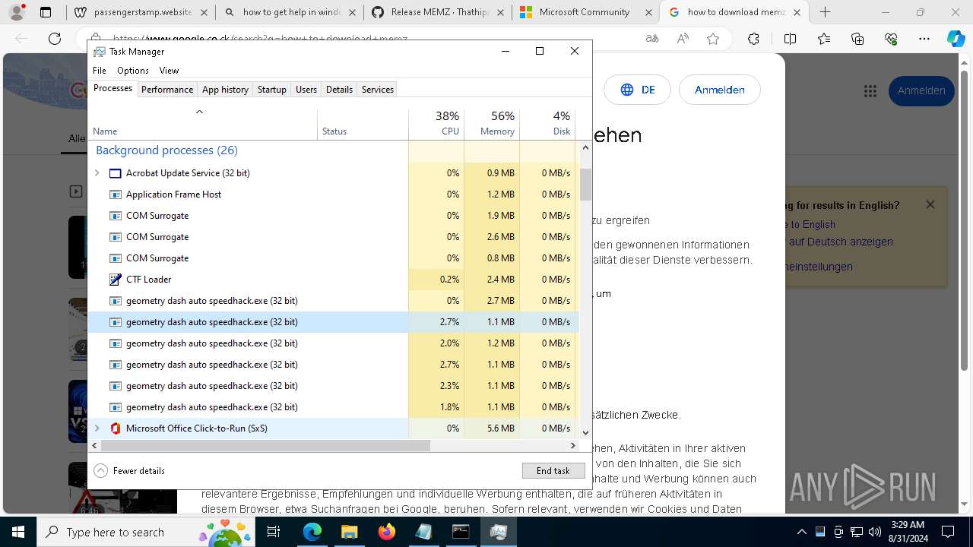Close the results in English prompt

[x=930, y=204]
